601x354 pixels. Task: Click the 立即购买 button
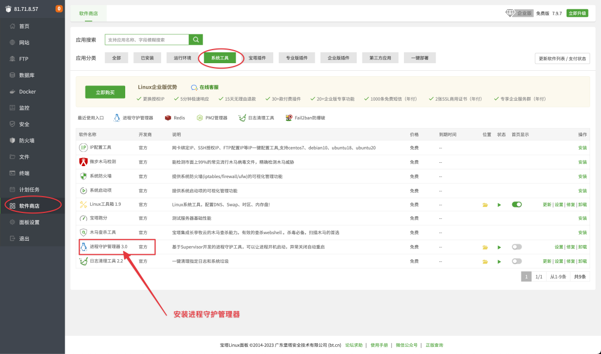105,93
